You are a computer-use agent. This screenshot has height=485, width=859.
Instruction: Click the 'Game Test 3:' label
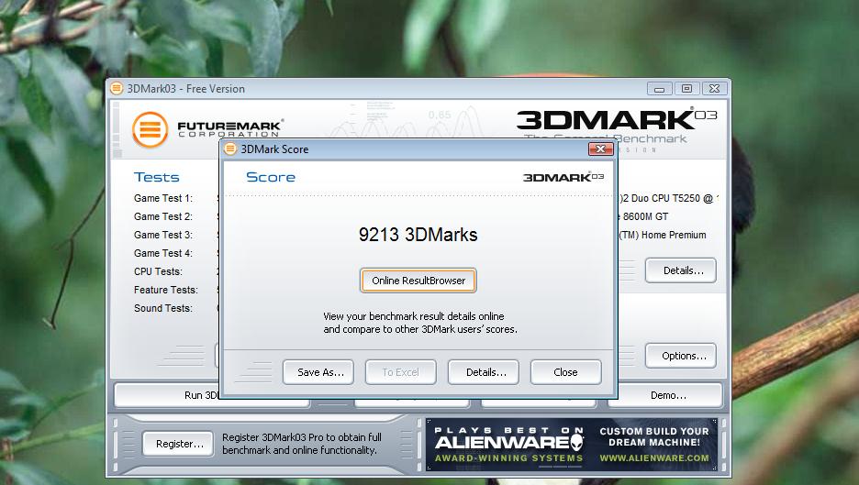point(163,235)
